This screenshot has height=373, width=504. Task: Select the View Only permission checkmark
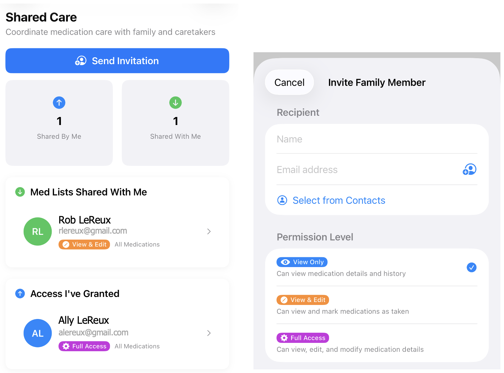click(471, 267)
